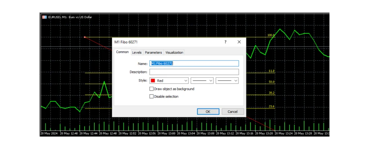
Task: Select the Visualization tab
Action: pyautogui.click(x=174, y=52)
